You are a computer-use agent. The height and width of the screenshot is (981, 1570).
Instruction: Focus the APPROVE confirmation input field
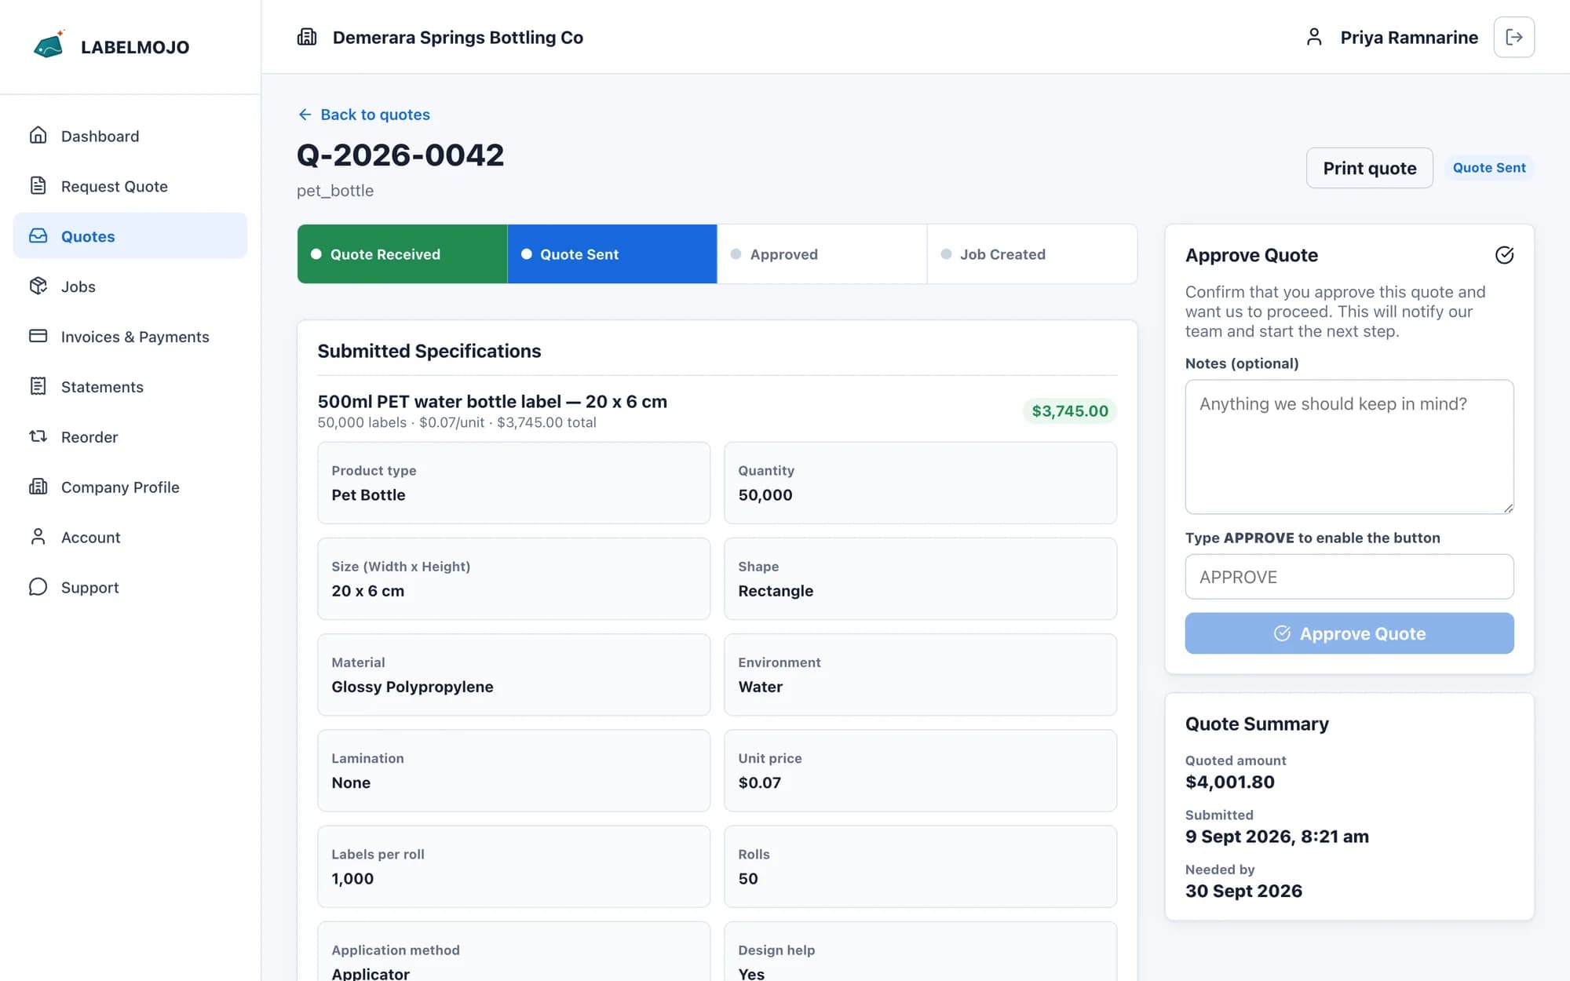[1349, 577]
